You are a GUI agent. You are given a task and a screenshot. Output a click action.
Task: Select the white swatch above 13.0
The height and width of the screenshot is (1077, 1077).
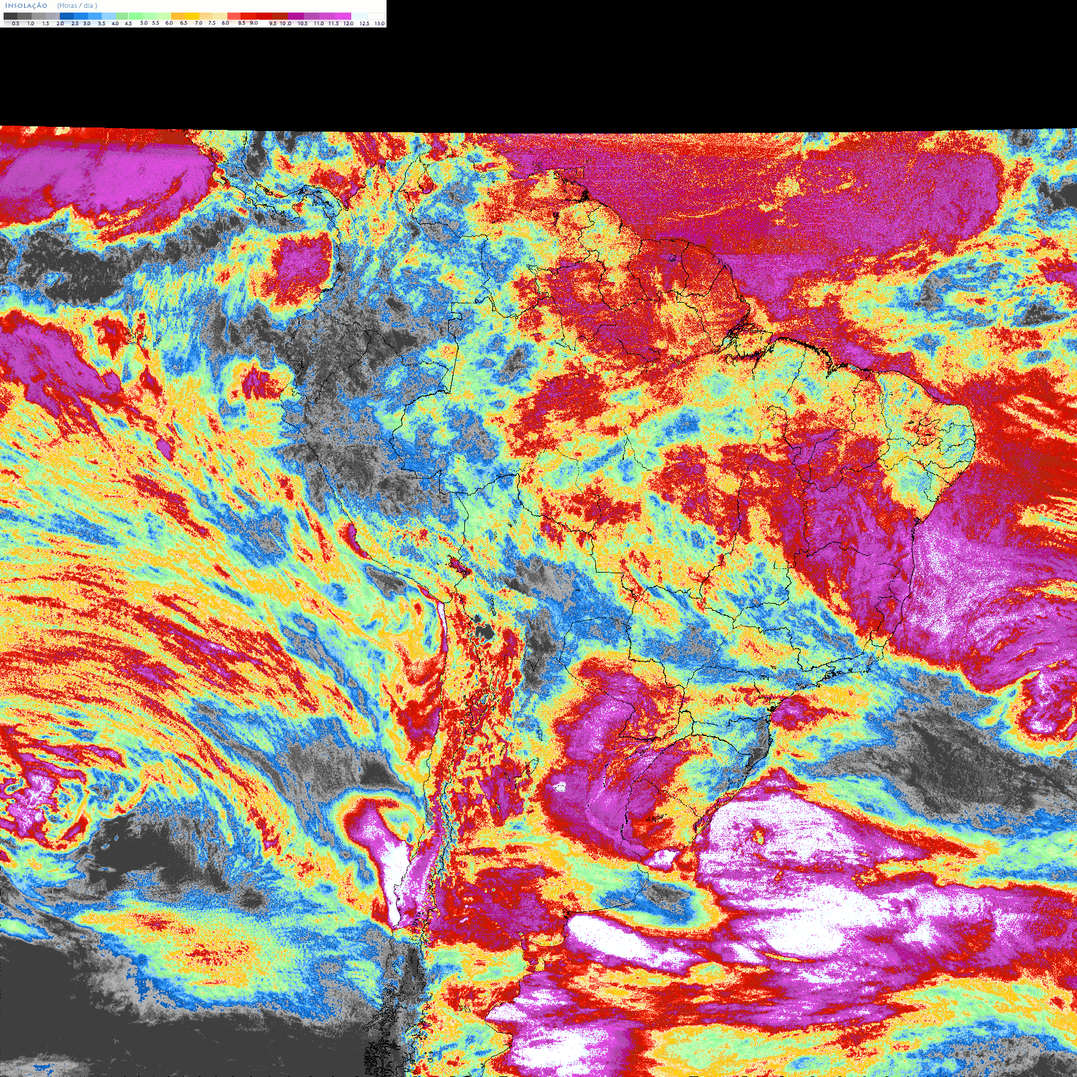376,16
